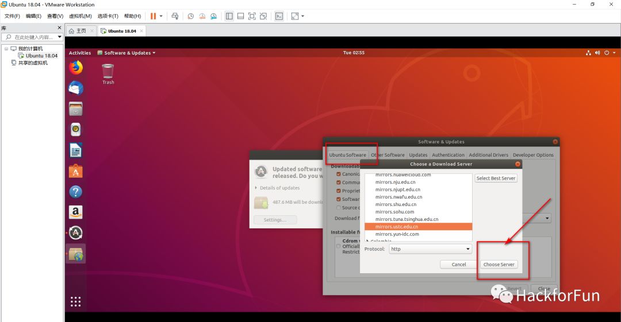Open LibreOffice Writer from the dock
The image size is (621, 322).
76,150
